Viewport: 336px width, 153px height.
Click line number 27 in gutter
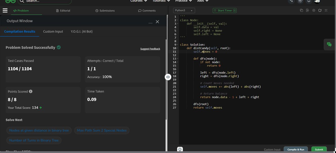[174, 108]
